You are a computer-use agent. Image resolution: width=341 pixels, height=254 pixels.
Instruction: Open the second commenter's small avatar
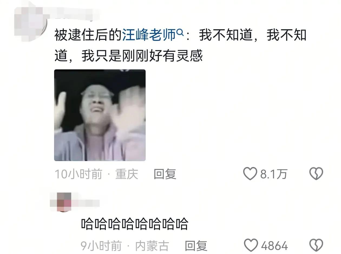tap(64, 202)
